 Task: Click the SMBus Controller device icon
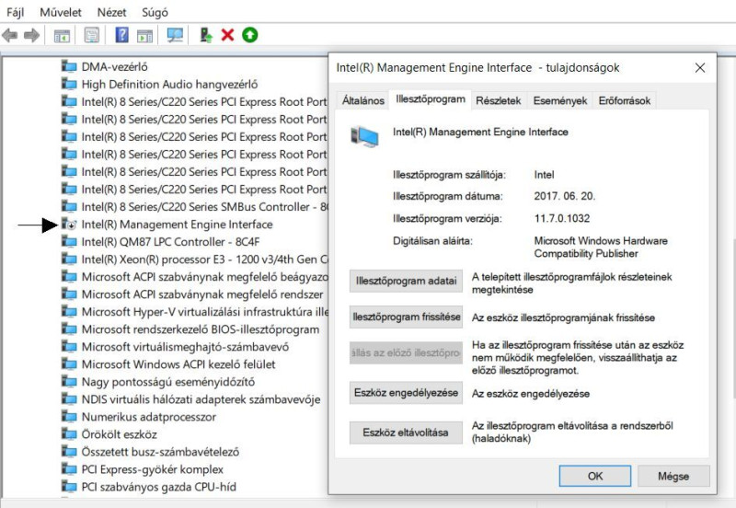[69, 206]
